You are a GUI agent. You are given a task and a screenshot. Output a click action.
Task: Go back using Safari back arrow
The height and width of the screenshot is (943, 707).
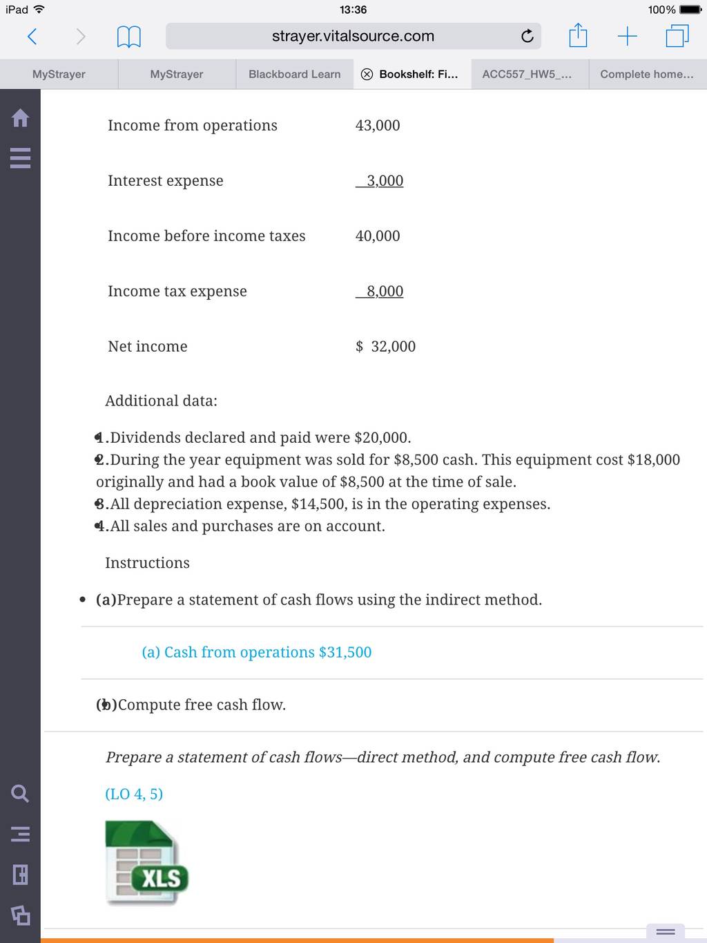pos(32,36)
